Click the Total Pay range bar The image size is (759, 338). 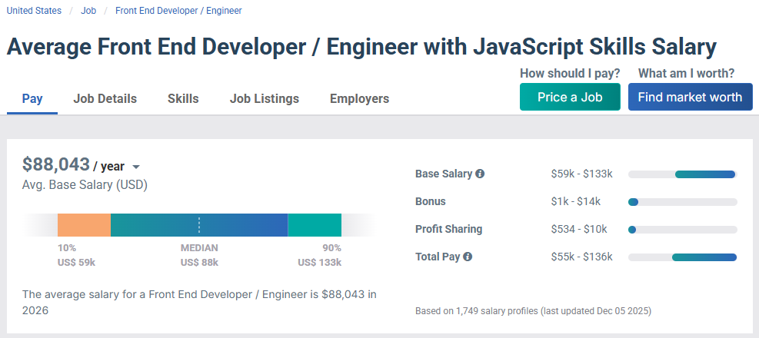683,257
